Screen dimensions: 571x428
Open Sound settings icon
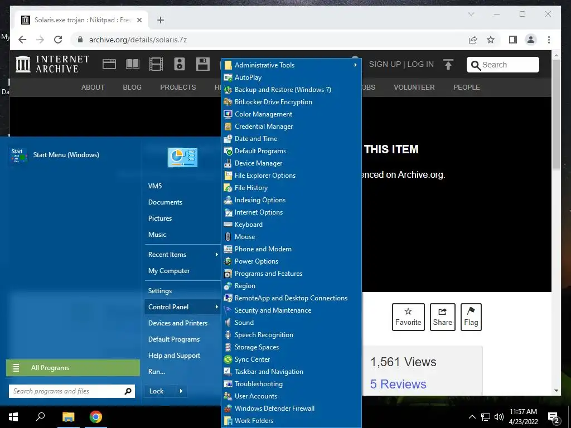tap(228, 323)
